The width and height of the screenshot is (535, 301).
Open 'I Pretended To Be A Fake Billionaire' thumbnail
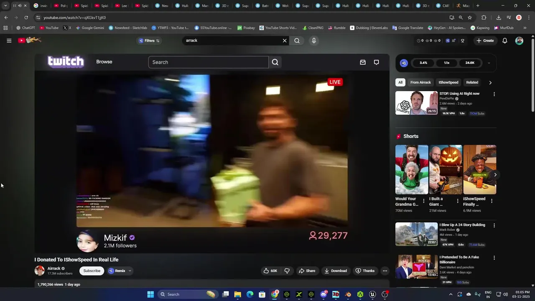417,267
